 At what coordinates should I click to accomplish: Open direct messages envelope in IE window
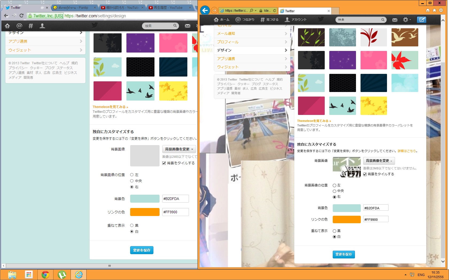(395, 20)
